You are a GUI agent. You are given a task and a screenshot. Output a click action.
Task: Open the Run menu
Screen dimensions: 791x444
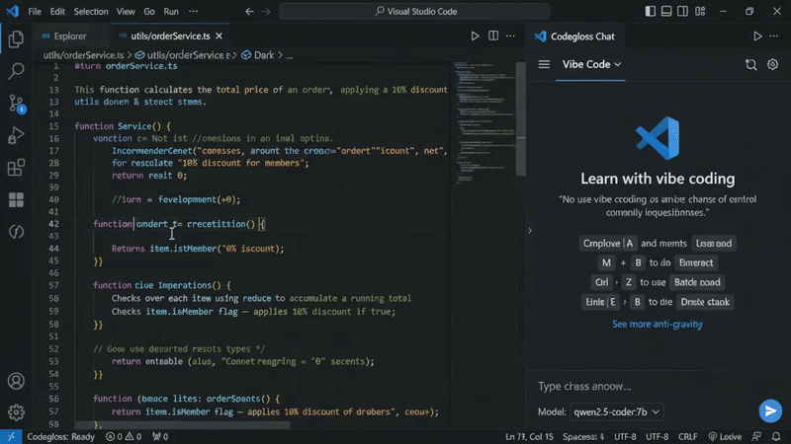click(171, 11)
